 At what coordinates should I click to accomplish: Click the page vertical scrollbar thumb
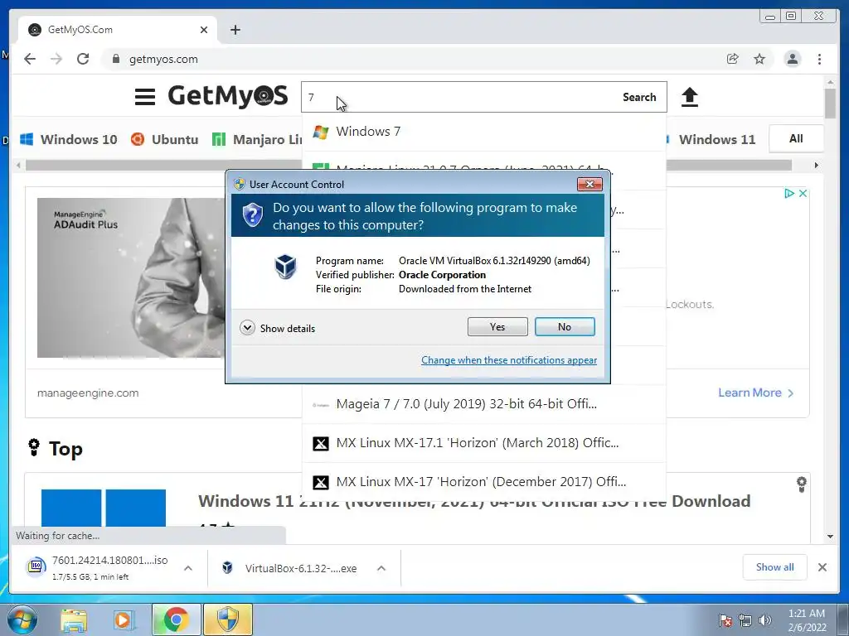coord(831,103)
